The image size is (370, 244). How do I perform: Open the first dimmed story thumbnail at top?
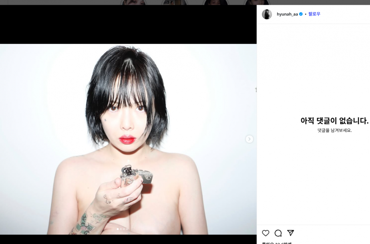pyautogui.click(x=134, y=2)
